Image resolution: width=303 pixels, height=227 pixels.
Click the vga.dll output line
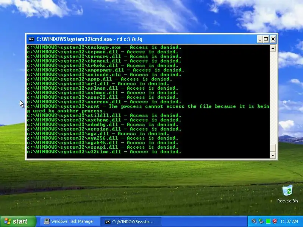98,134
